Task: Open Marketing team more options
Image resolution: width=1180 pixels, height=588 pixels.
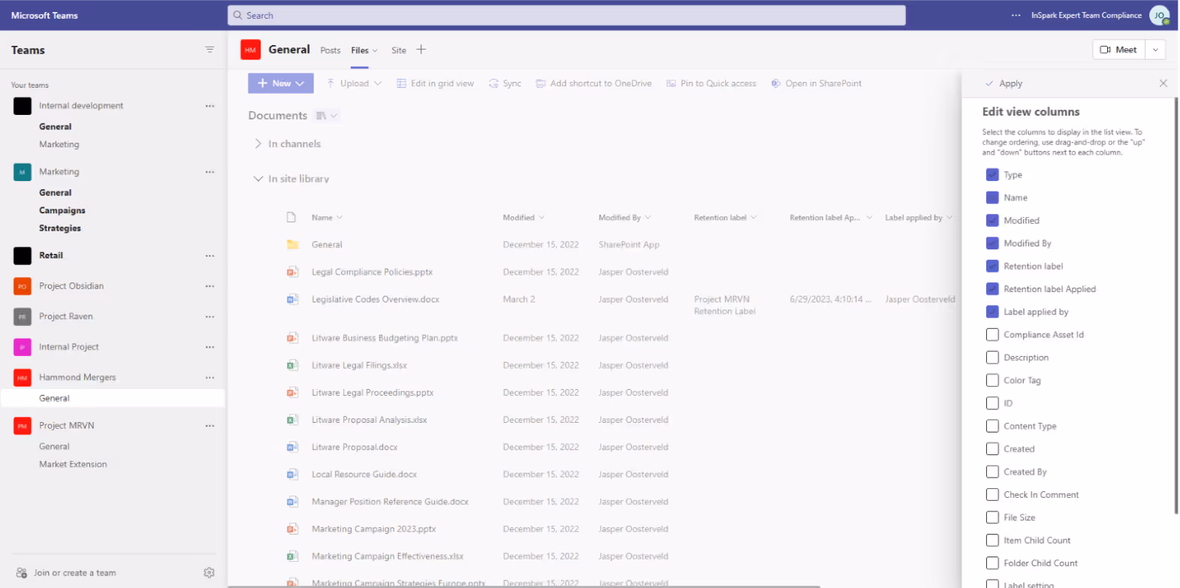Action: coord(210,172)
